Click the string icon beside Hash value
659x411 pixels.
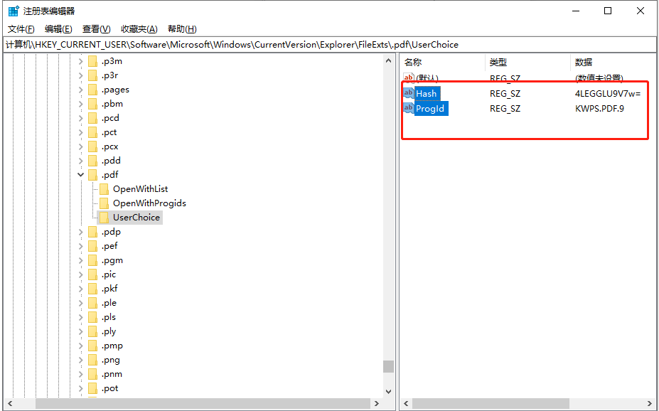[409, 93]
